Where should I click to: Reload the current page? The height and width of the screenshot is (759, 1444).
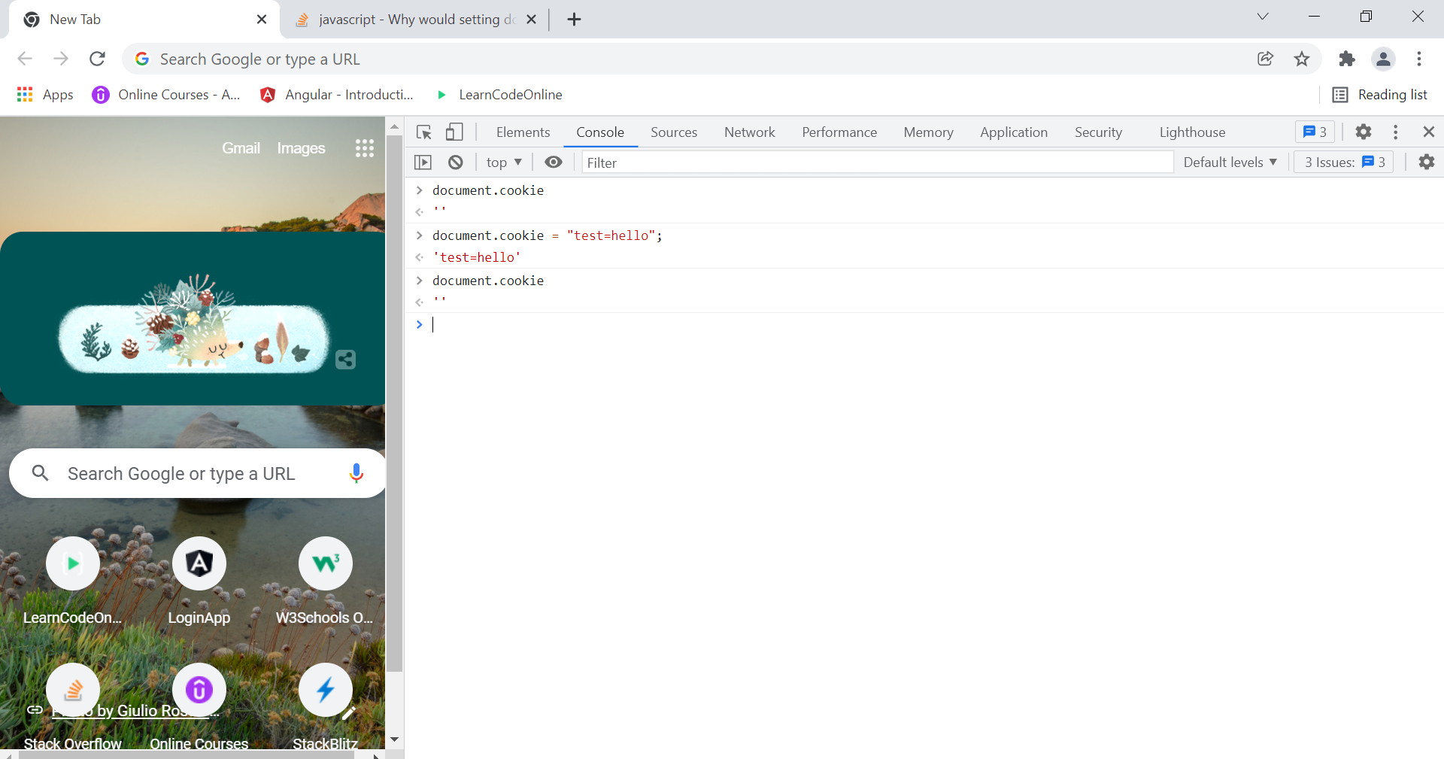(97, 59)
